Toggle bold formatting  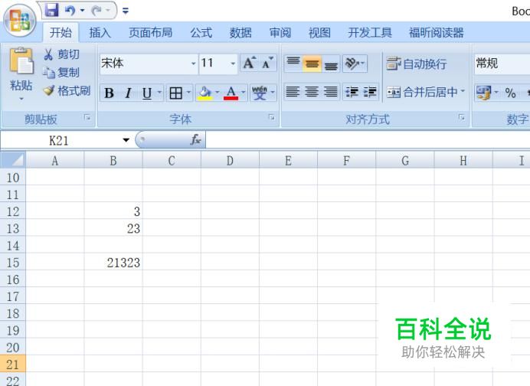point(109,93)
